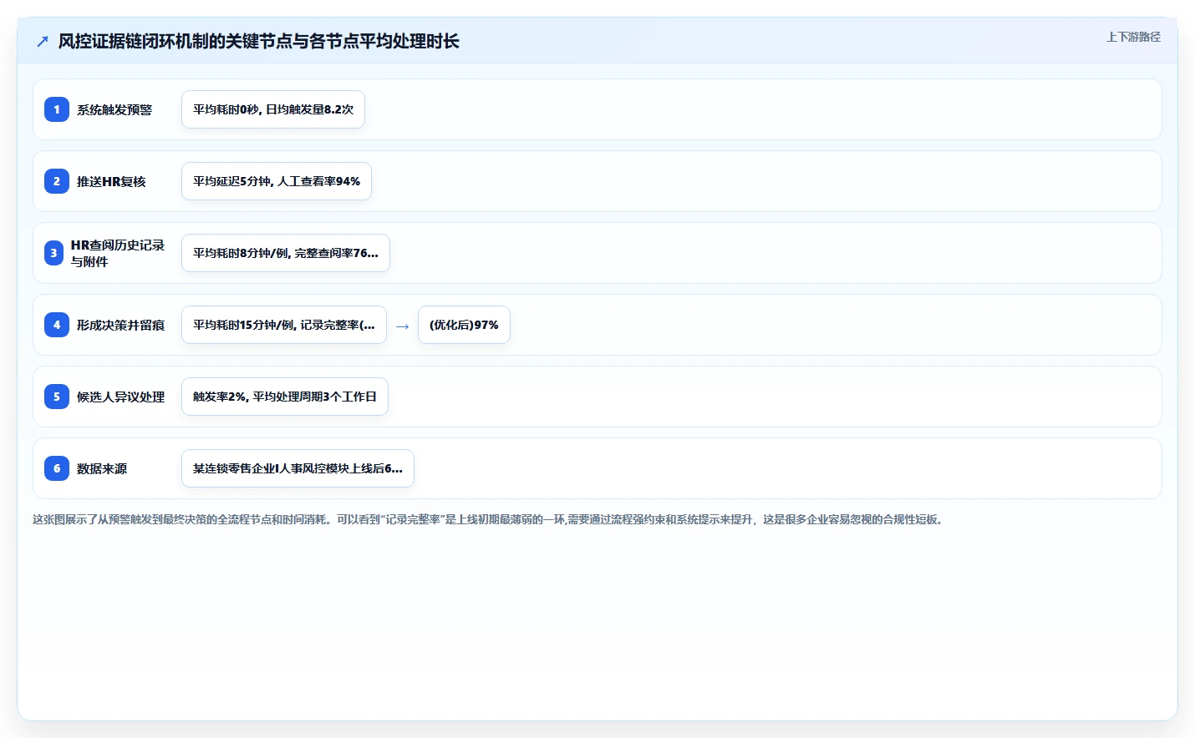Click the 触发率2%, 平均处理周期3个工作日 chip
Viewport: 1195px width, 738px height.
(285, 397)
